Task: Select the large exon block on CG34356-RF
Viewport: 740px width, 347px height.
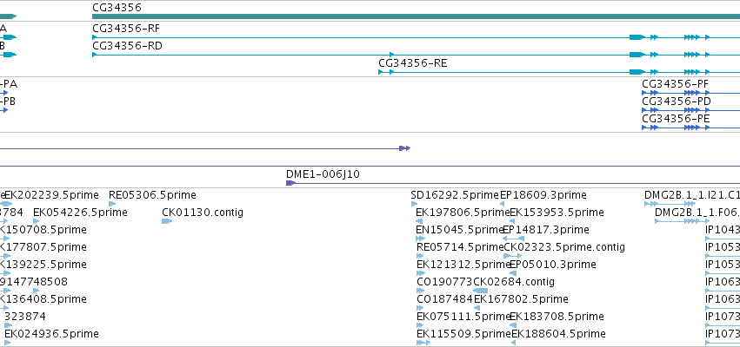Action: pos(637,37)
